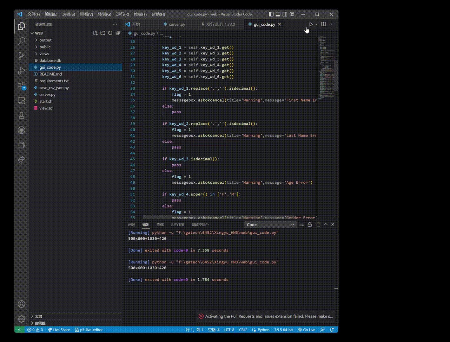This screenshot has height=342, width=450.
Task: Open the customize layout button
Action: pos(292,14)
